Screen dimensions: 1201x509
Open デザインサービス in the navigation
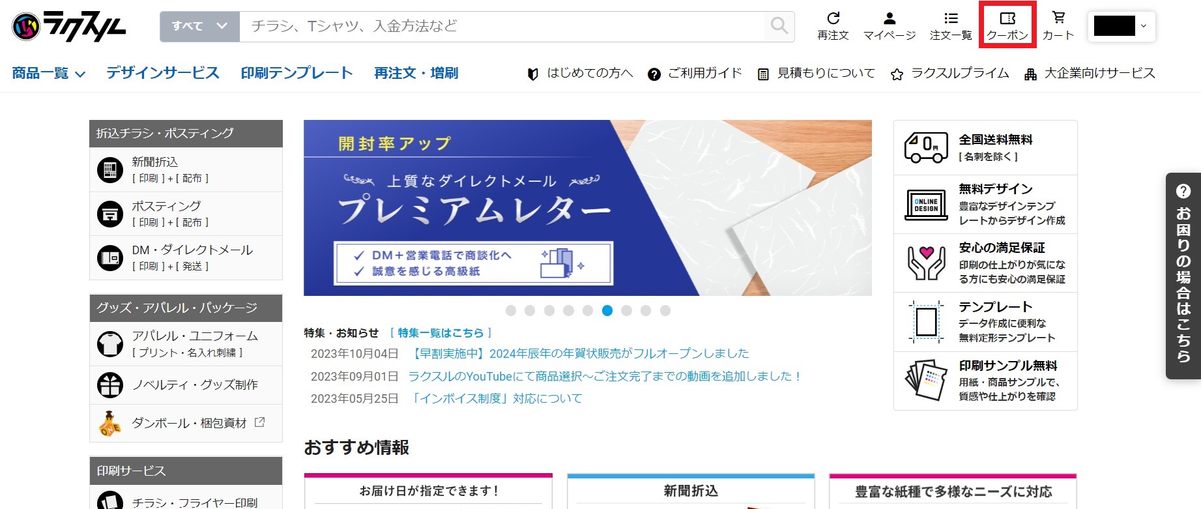163,73
